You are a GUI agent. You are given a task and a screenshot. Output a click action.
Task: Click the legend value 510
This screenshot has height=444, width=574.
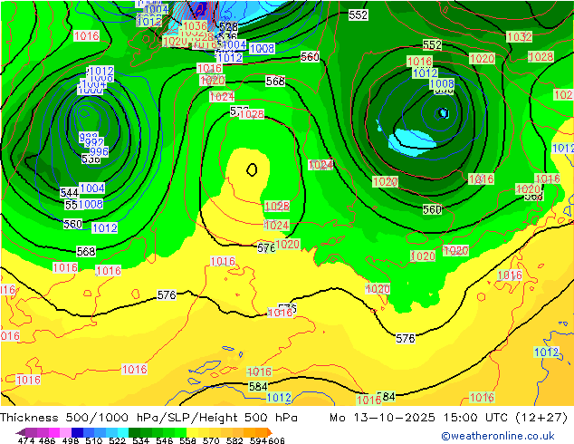coord(94,440)
